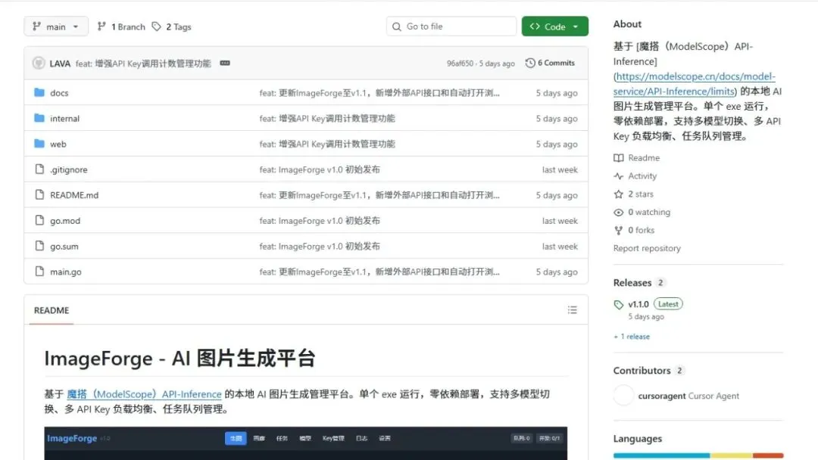Open the README.md file
The image size is (818, 460).
74,195
